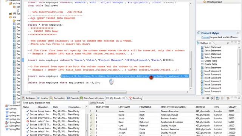Select the JavaIntervi project in explorer
The height and width of the screenshot is (136, 242).
(x=13, y=105)
